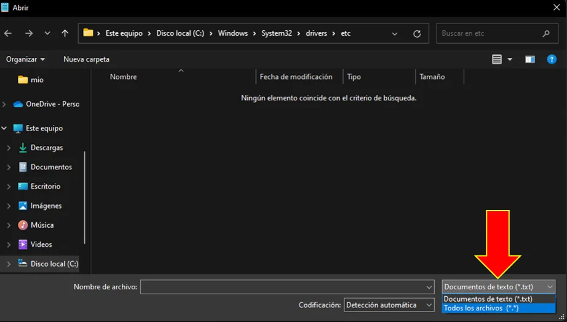Screen dimensions: 567x322
Task: Go back with the left arrow
Action: [x=8, y=33]
